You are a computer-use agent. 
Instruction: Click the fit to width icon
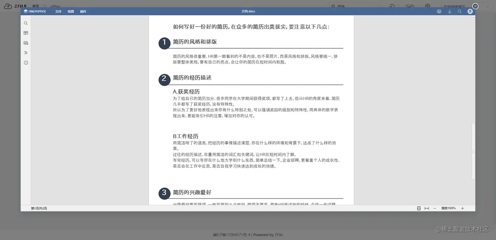tap(427, 208)
